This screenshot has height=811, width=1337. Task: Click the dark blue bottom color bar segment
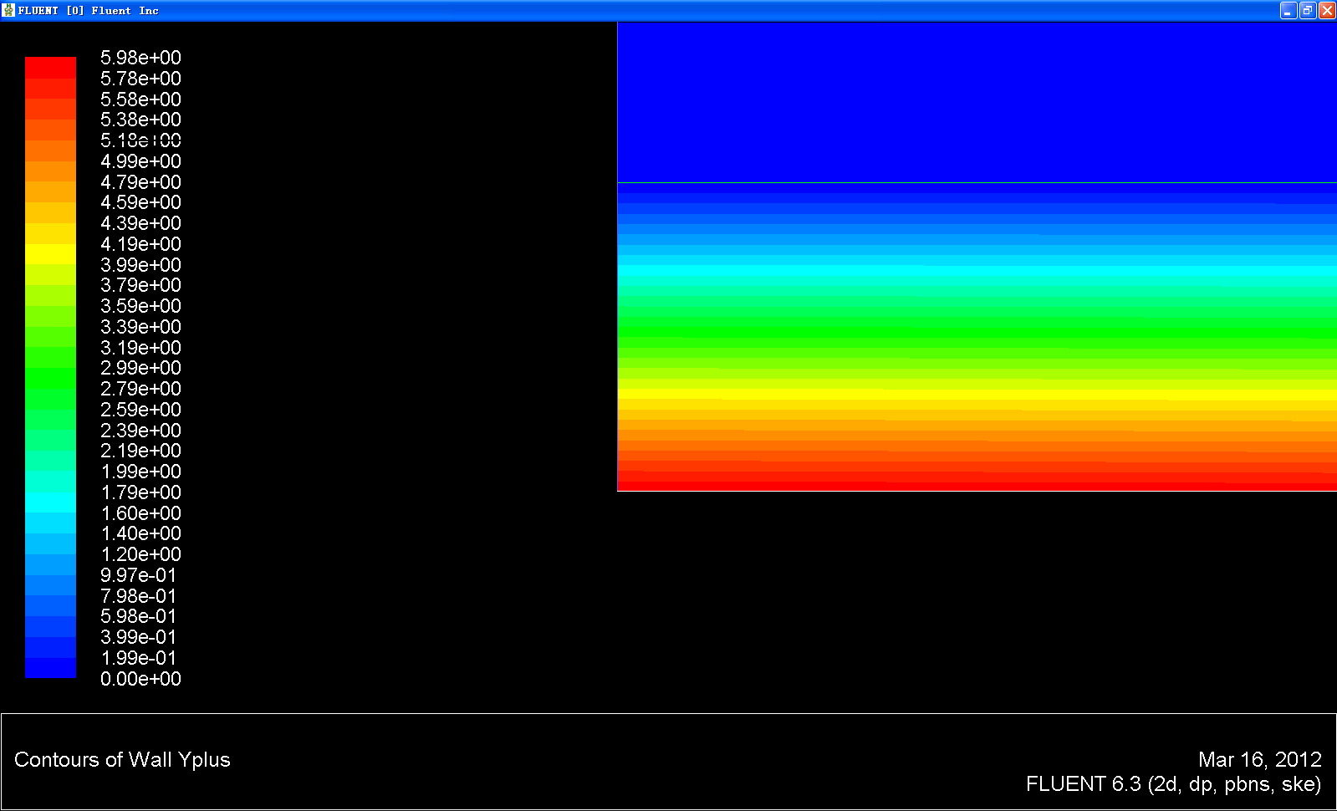point(50,668)
